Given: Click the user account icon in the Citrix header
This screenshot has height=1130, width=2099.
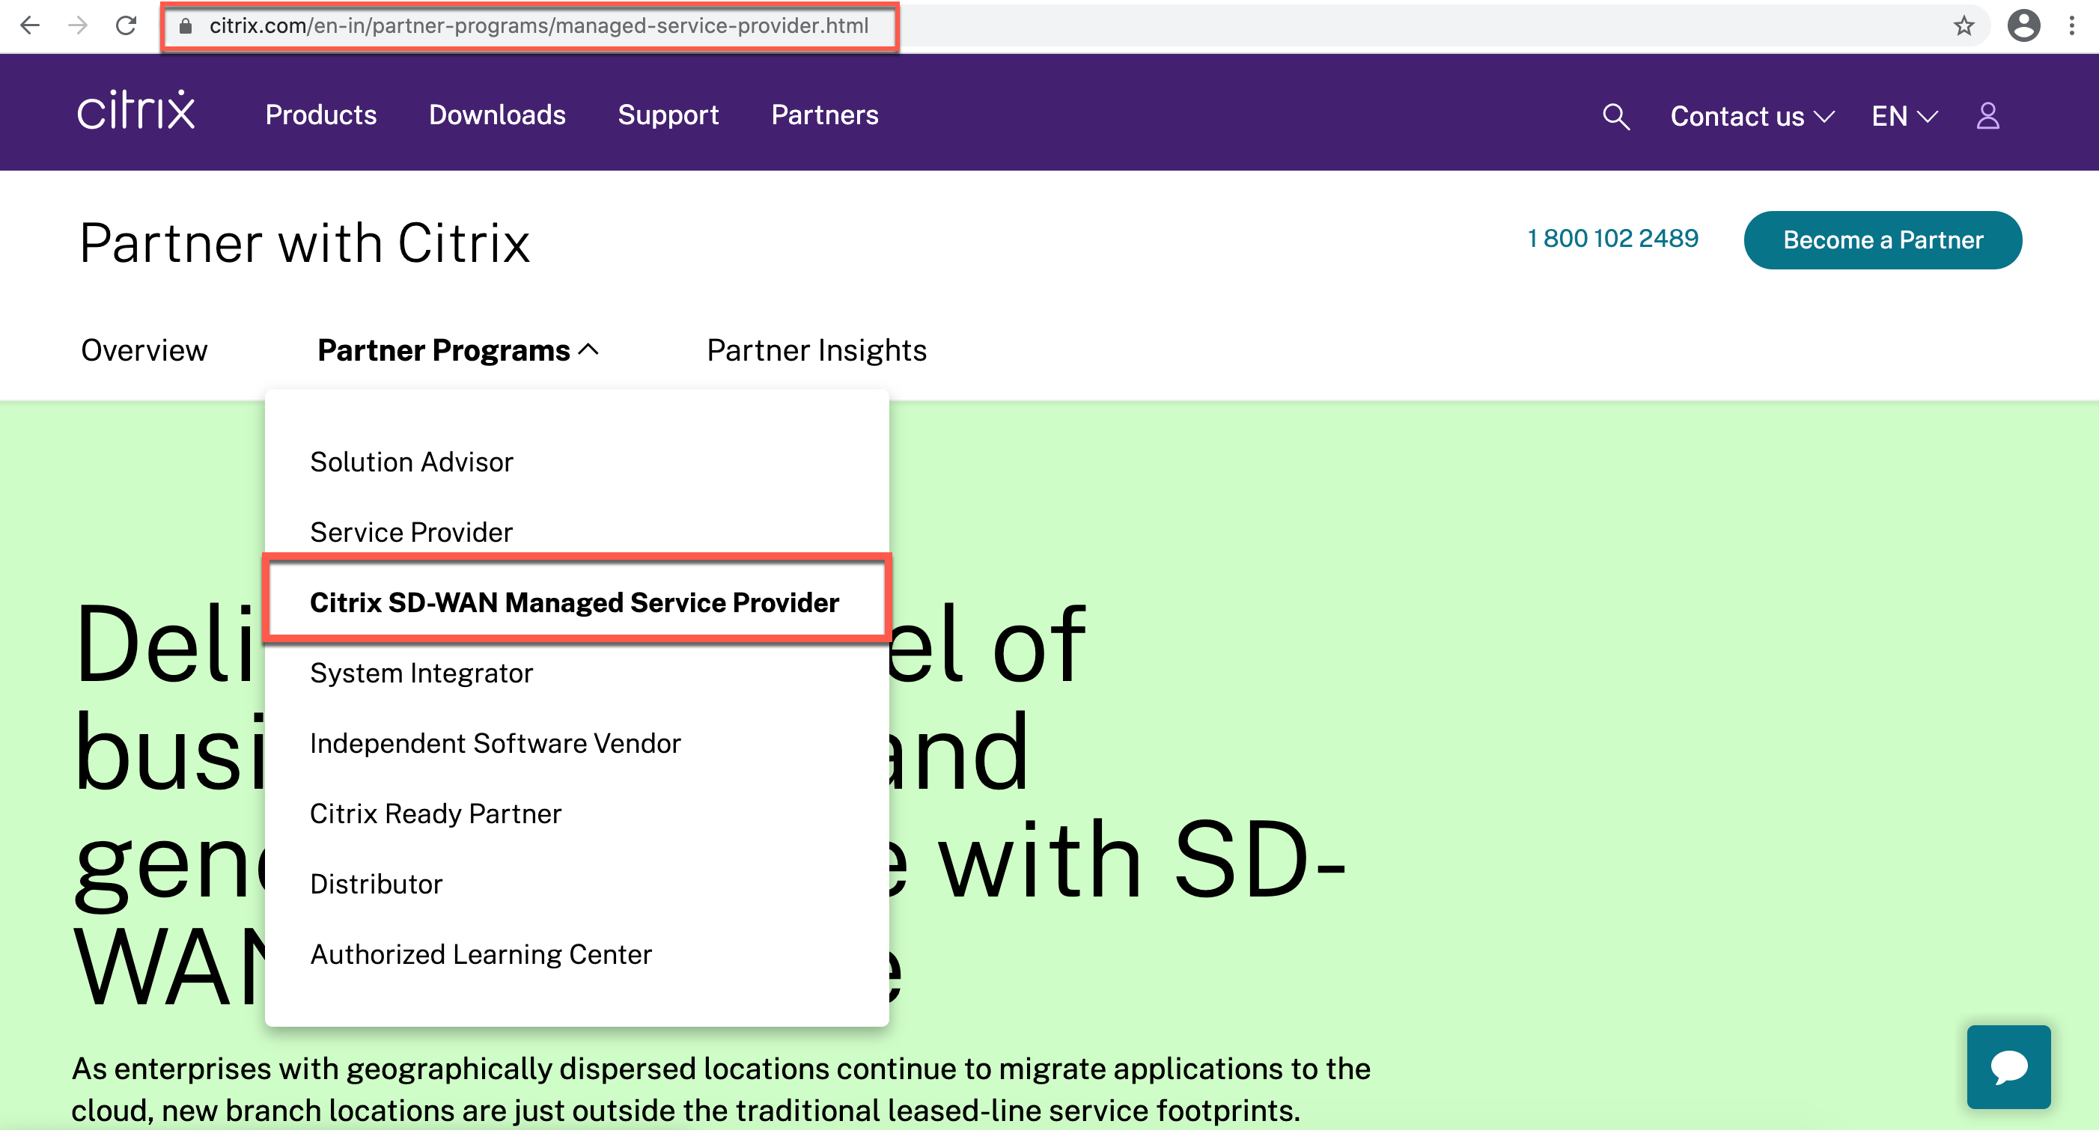Looking at the screenshot, I should click(x=1987, y=116).
